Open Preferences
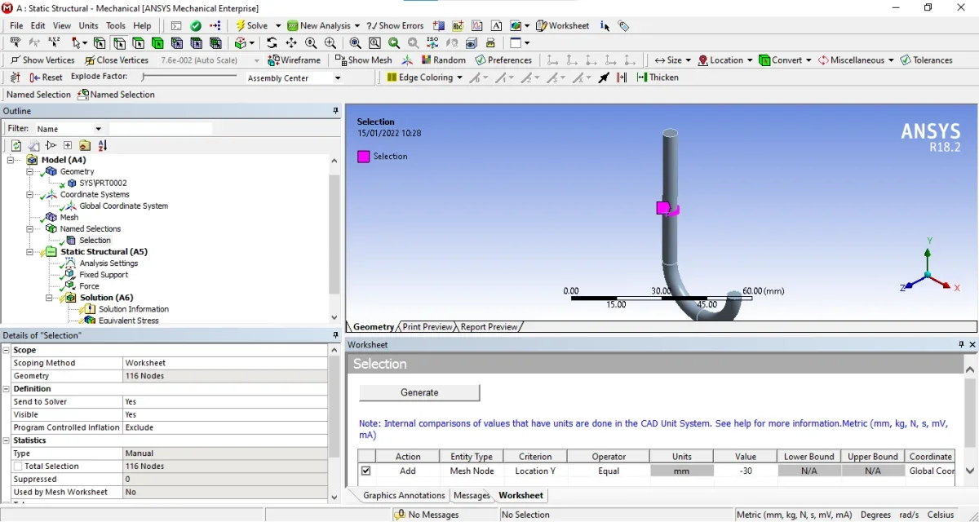The image size is (979, 522). tap(503, 60)
